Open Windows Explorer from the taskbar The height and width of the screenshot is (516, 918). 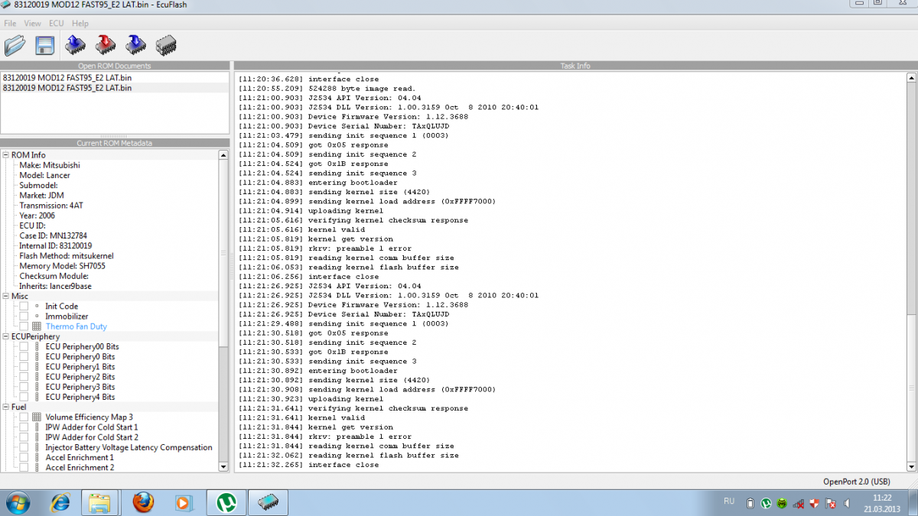tap(99, 502)
